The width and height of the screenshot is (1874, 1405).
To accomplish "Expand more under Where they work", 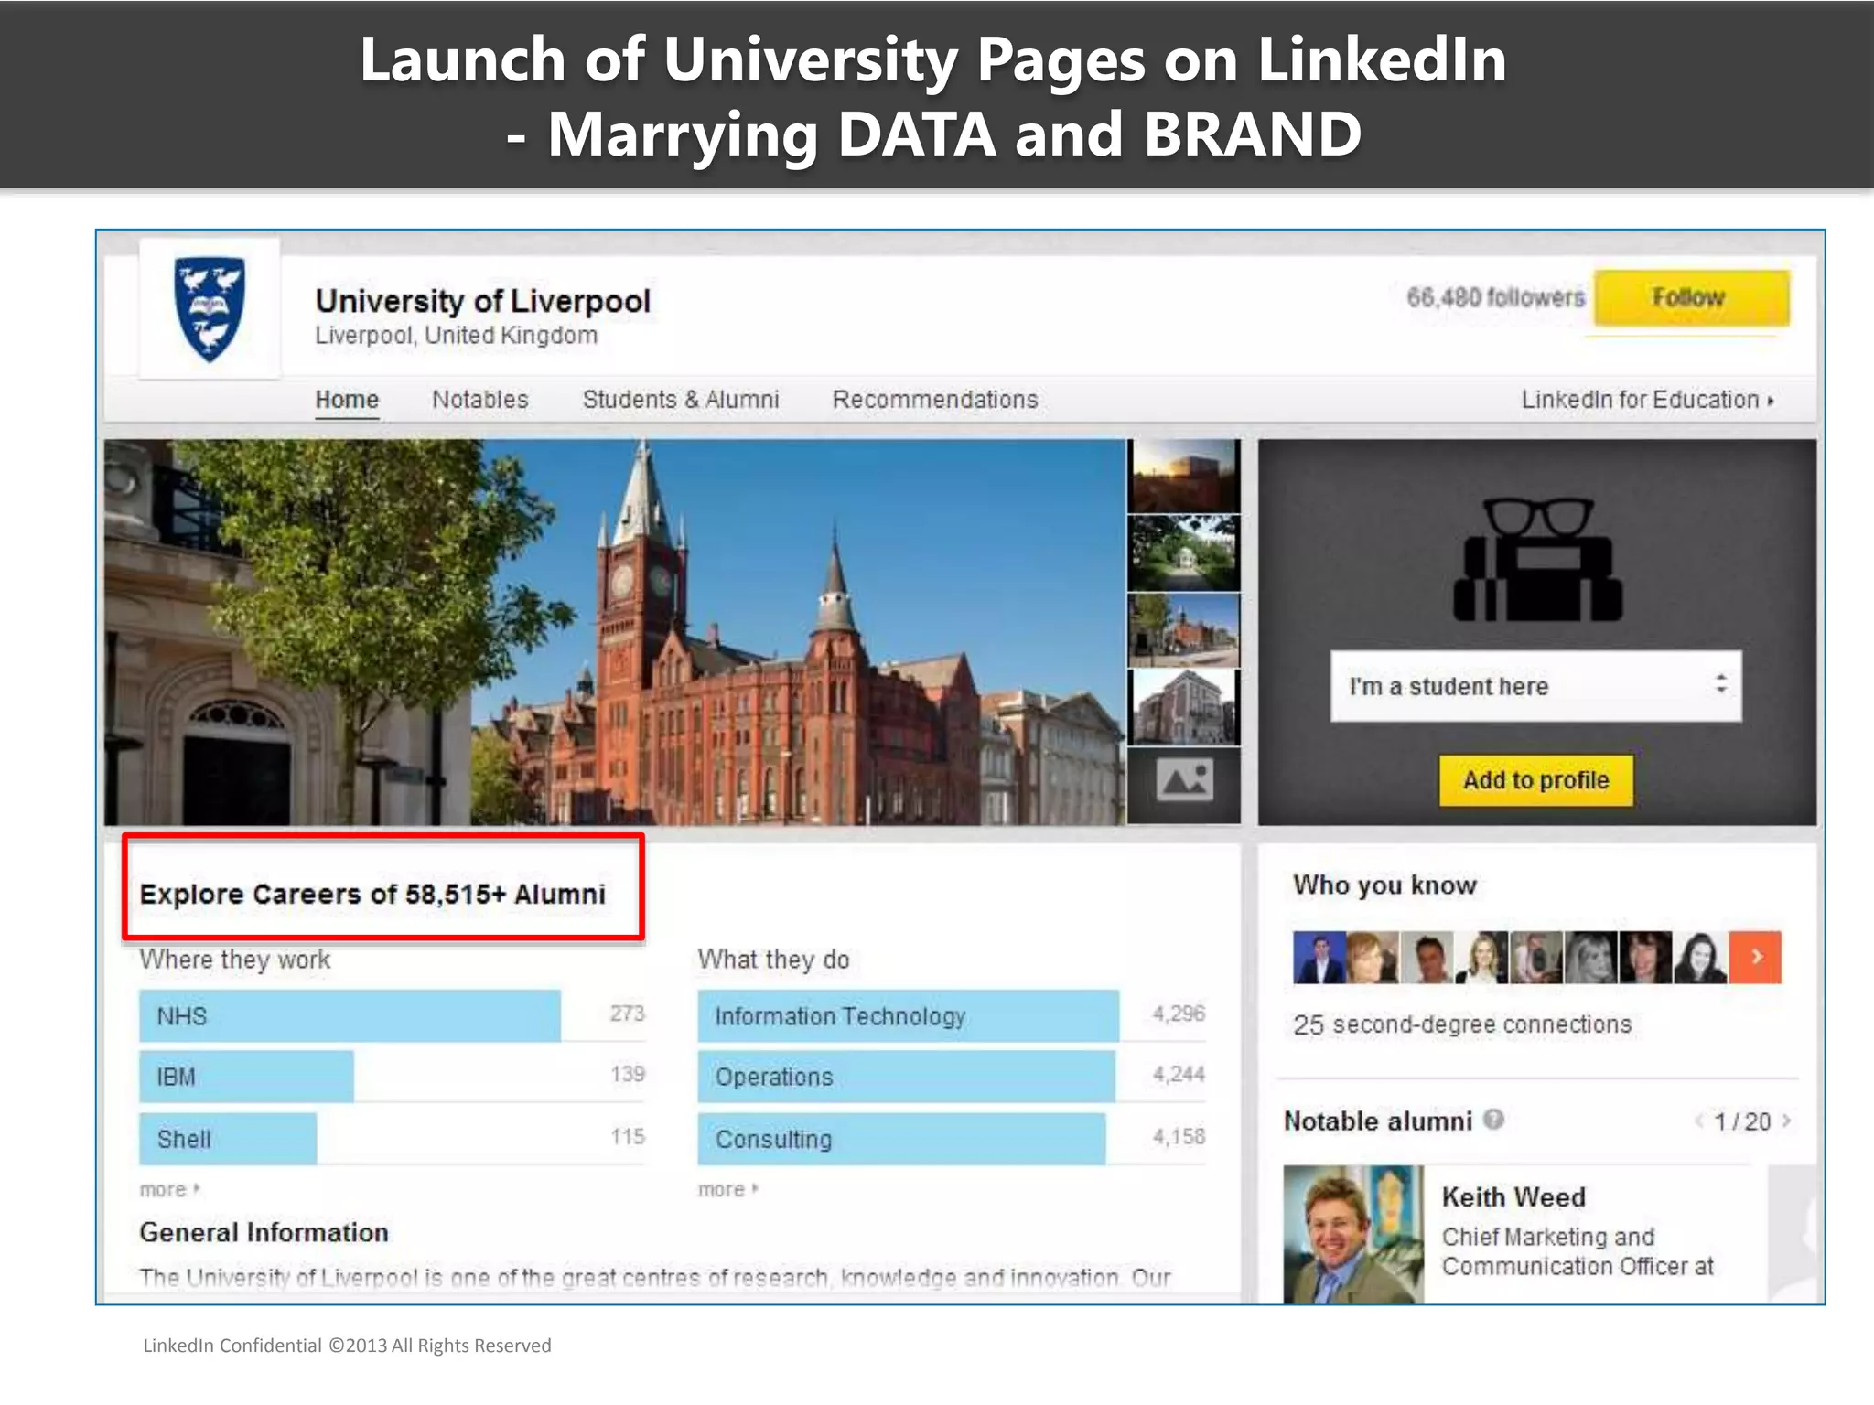I will [x=169, y=1189].
